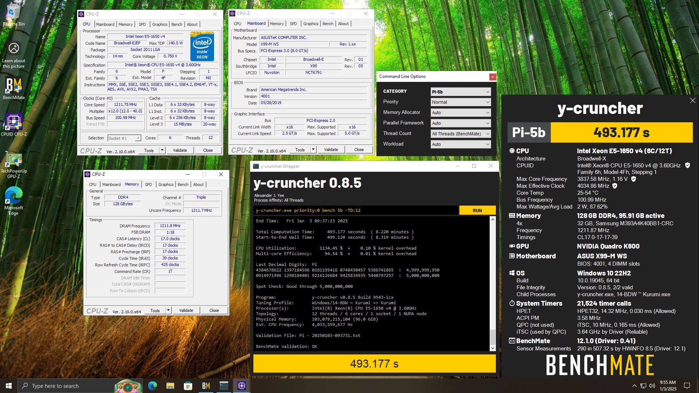Image resolution: width=699 pixels, height=393 pixels.
Task: Open Microsoft Store from the taskbar
Action: point(188,386)
